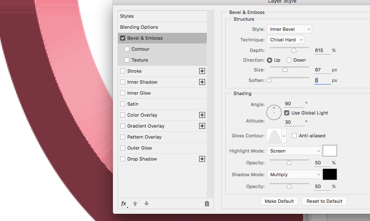Add another Inner Shadow with its plus icon
The width and height of the screenshot is (370, 221).
[202, 82]
